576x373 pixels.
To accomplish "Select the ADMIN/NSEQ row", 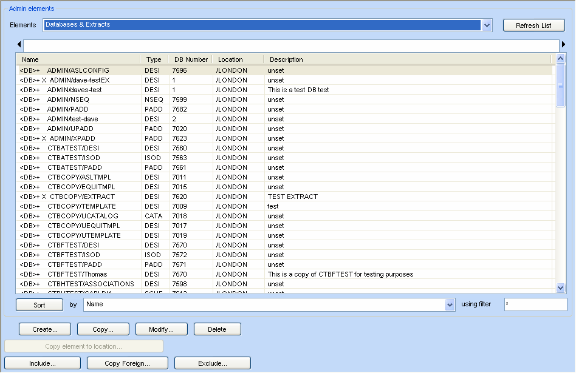I will pyautogui.click(x=285, y=99).
